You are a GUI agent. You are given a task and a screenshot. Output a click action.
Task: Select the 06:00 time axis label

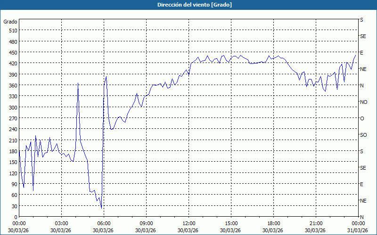tap(104, 223)
